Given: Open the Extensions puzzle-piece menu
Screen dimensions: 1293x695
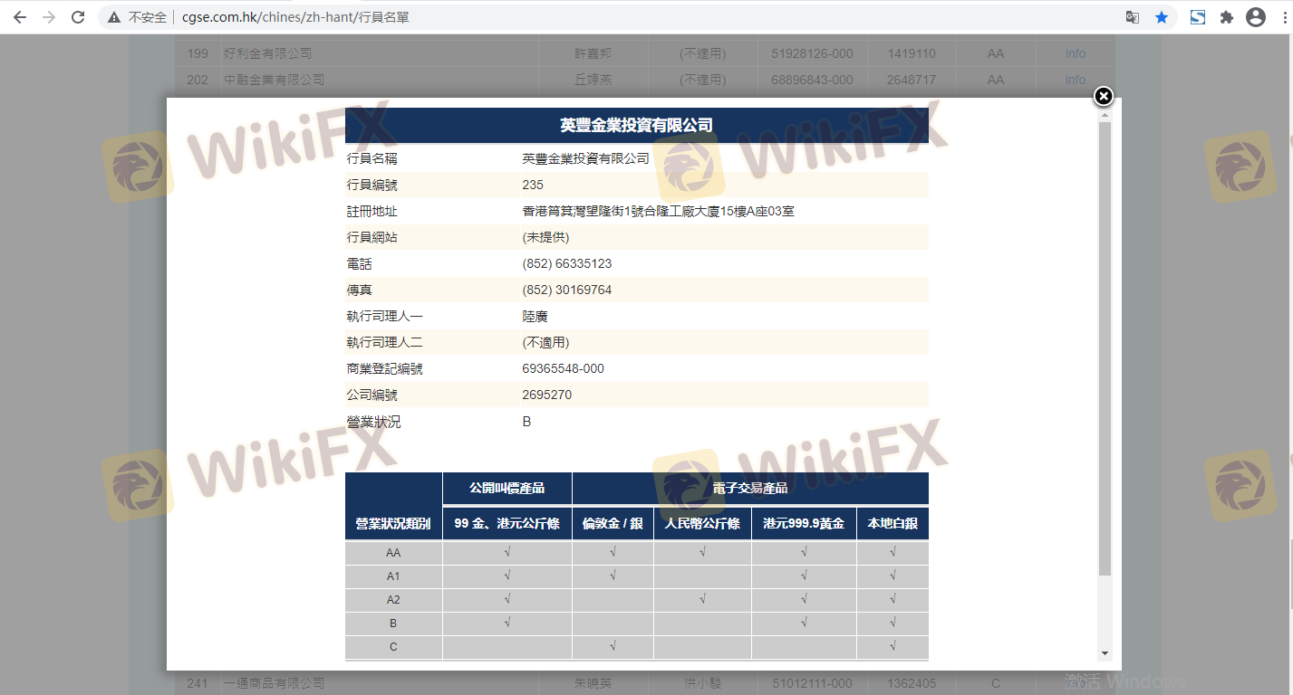Looking at the screenshot, I should 1227,17.
